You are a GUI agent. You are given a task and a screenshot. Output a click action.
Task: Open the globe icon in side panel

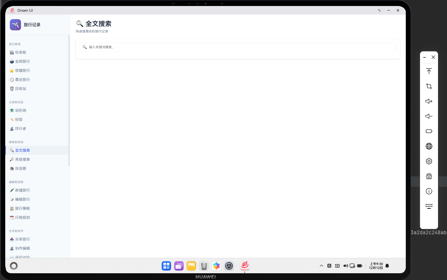(x=429, y=146)
